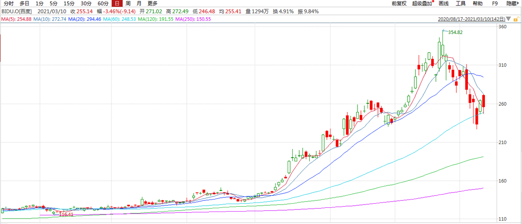The image size is (522, 224).
Task: Click the closing price 255.14
Action: (84, 12)
